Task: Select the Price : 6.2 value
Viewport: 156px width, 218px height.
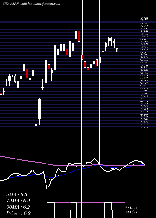Action: pos(18,213)
